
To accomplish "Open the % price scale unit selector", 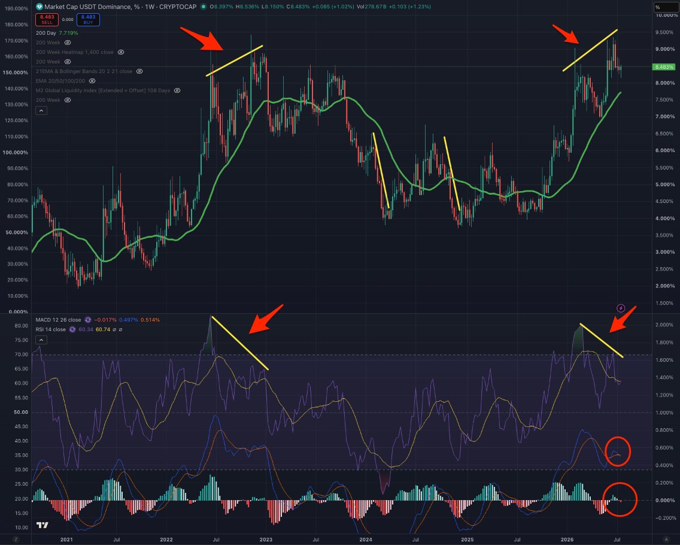I will (666, 7).
